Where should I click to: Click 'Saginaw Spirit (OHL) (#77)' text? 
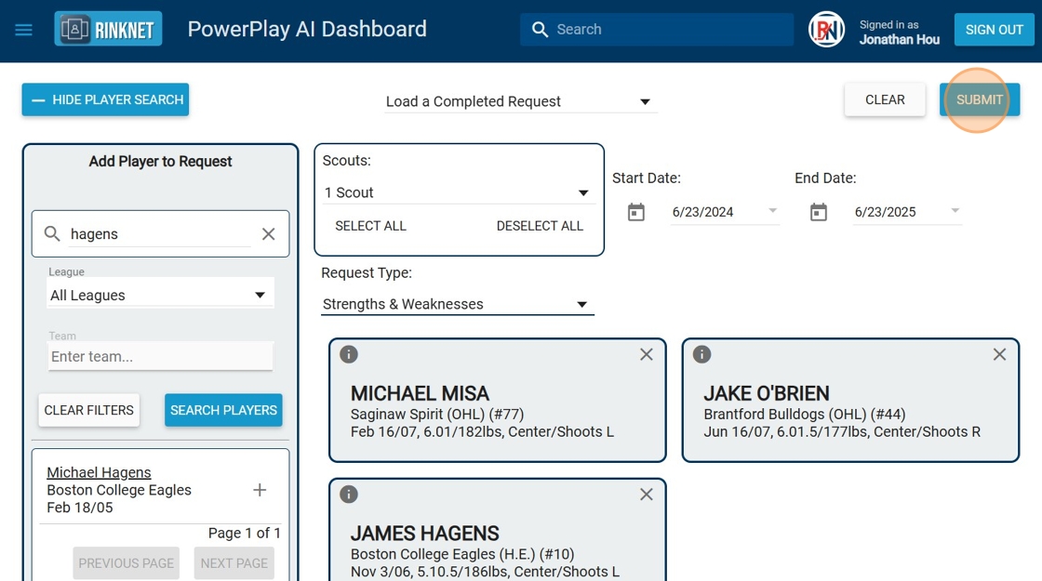(x=437, y=415)
